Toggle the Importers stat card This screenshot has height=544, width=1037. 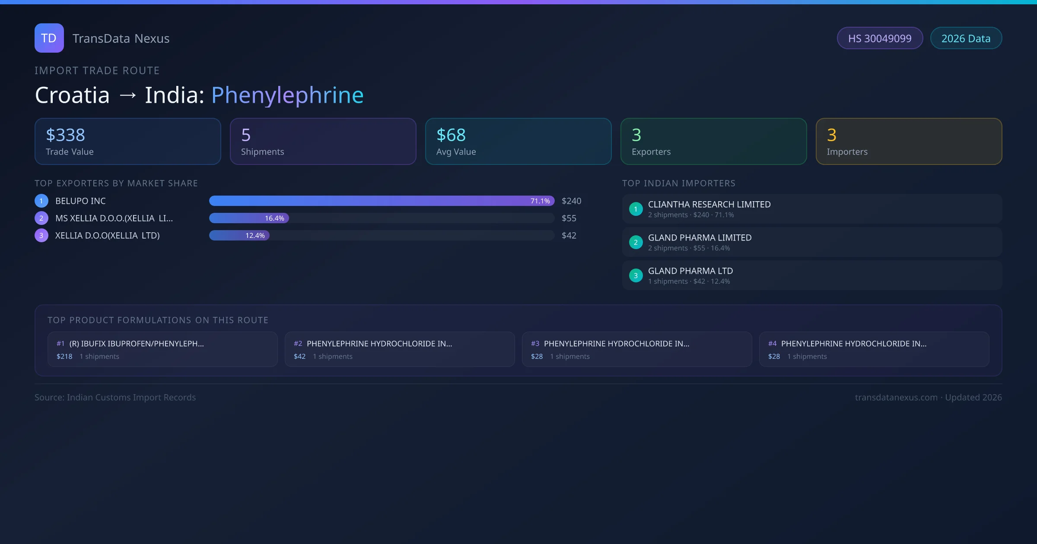pos(909,141)
